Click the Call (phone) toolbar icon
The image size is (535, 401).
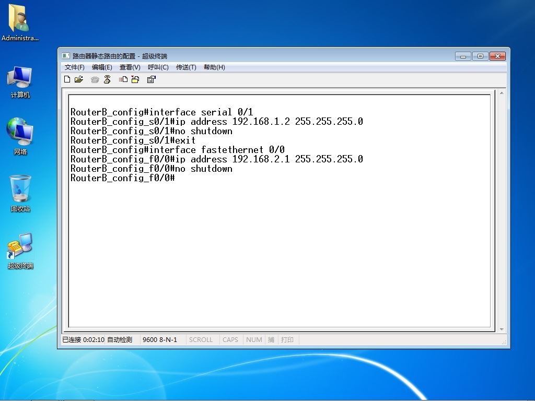pyautogui.click(x=95, y=80)
